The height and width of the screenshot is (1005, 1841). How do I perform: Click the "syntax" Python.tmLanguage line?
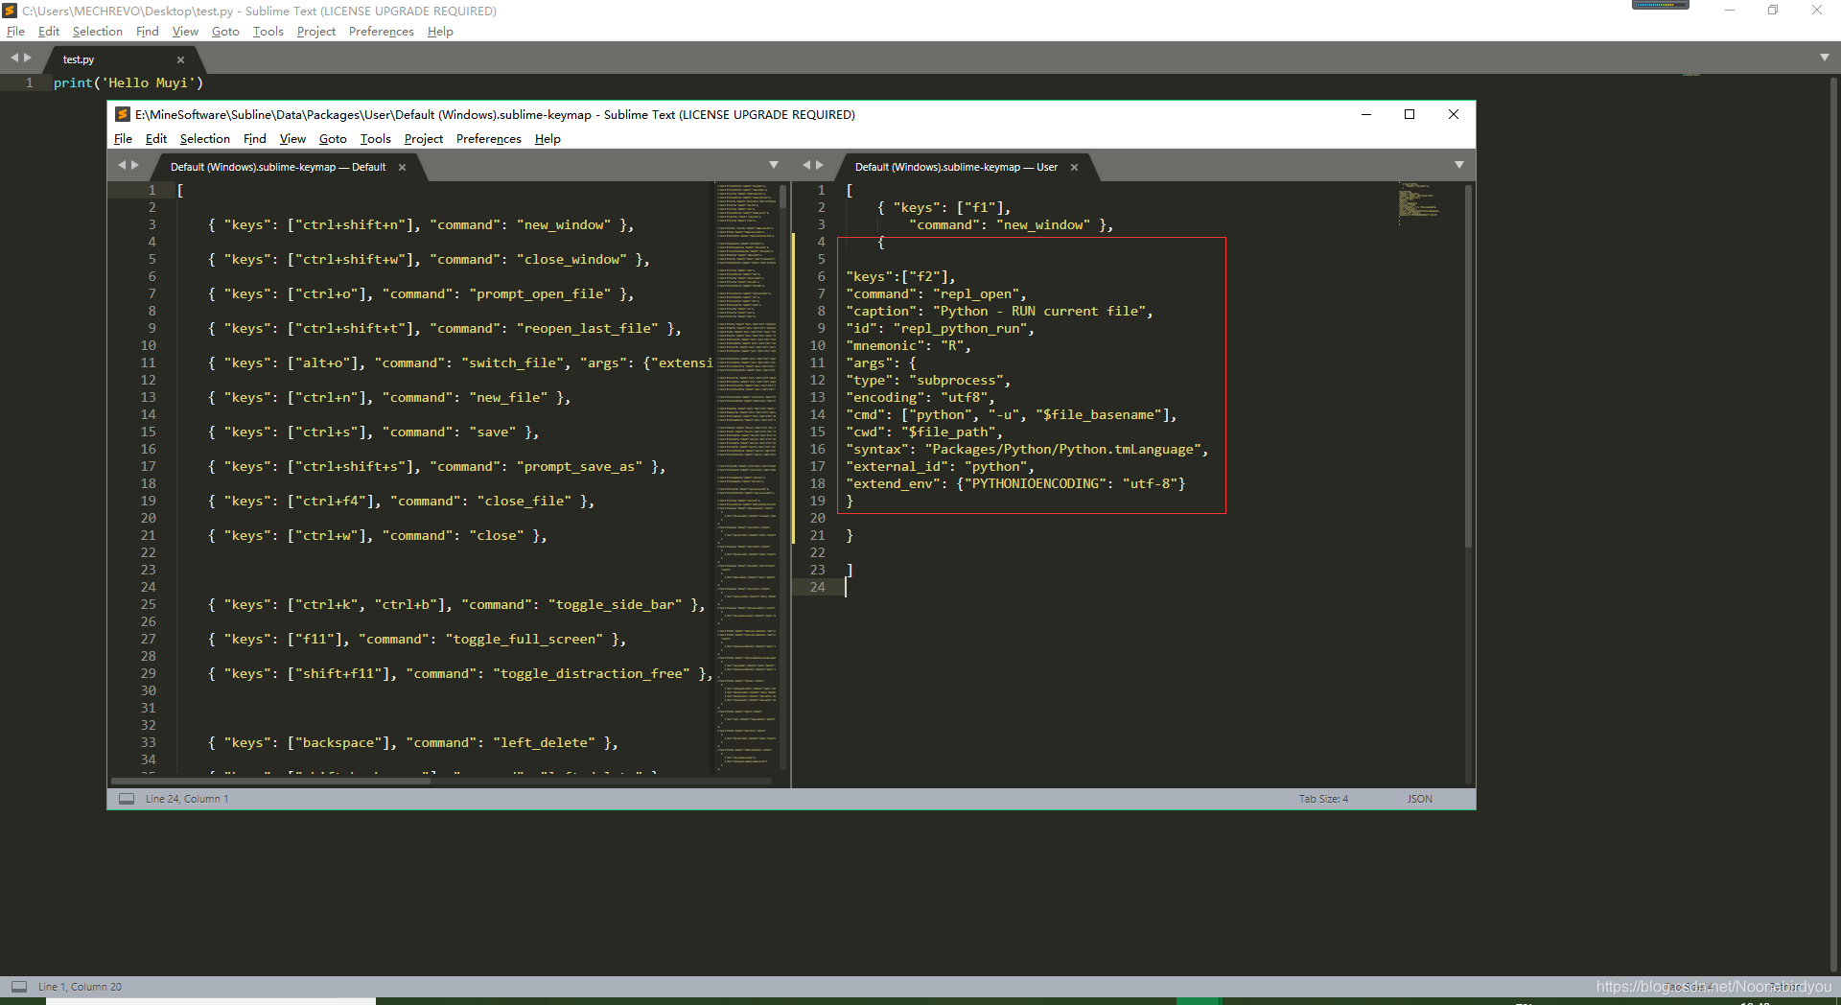click(1027, 450)
